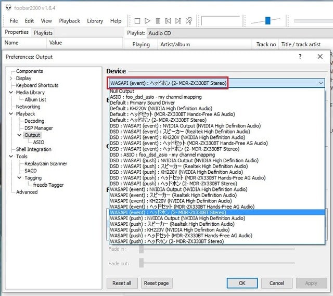Open the Library menu
Viewport: 333px width, 296px height.
point(95,21)
